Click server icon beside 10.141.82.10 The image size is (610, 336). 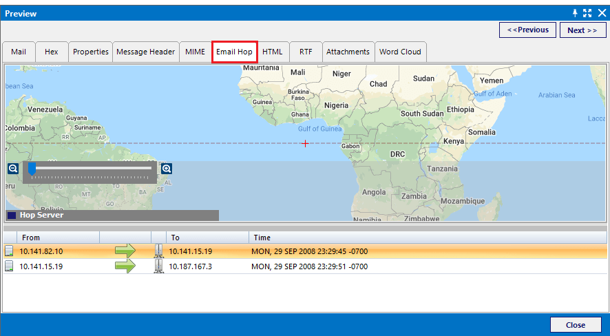pos(8,251)
